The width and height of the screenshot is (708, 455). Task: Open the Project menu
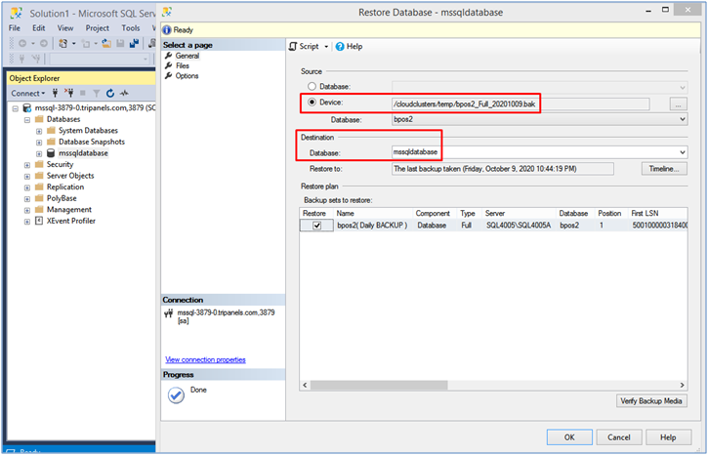pyautogui.click(x=97, y=28)
